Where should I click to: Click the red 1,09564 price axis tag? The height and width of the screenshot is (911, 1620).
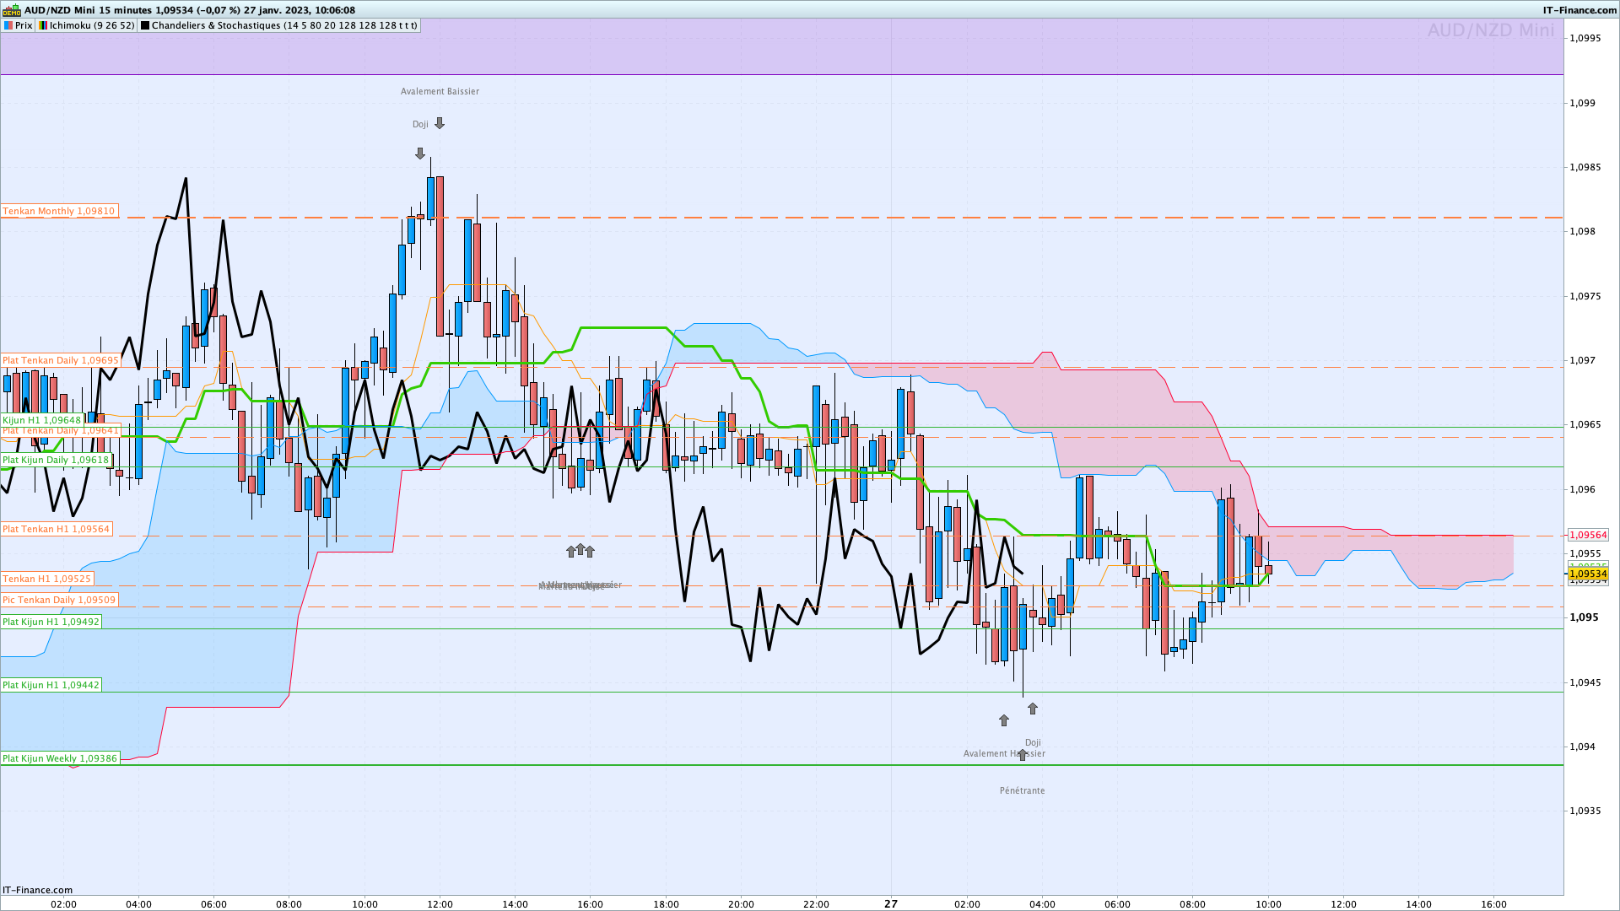pos(1588,535)
